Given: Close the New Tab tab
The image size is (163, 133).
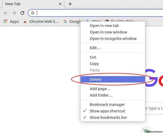Looking at the screenshot, I should (x=60, y=4).
